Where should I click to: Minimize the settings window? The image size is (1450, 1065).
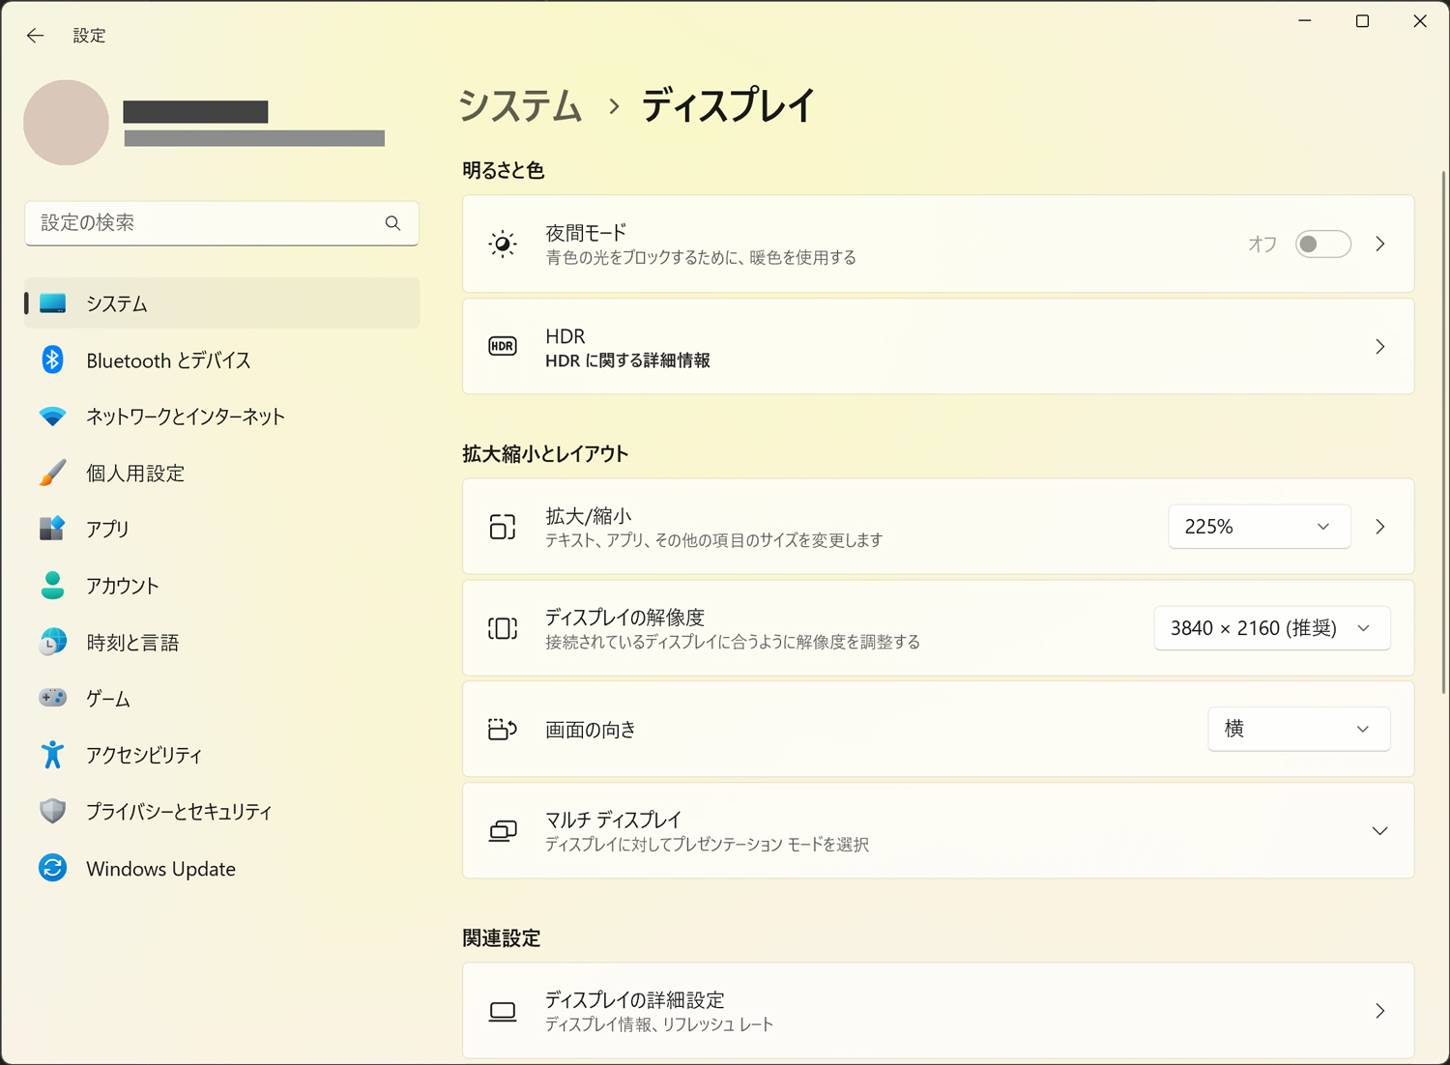coord(1304,21)
